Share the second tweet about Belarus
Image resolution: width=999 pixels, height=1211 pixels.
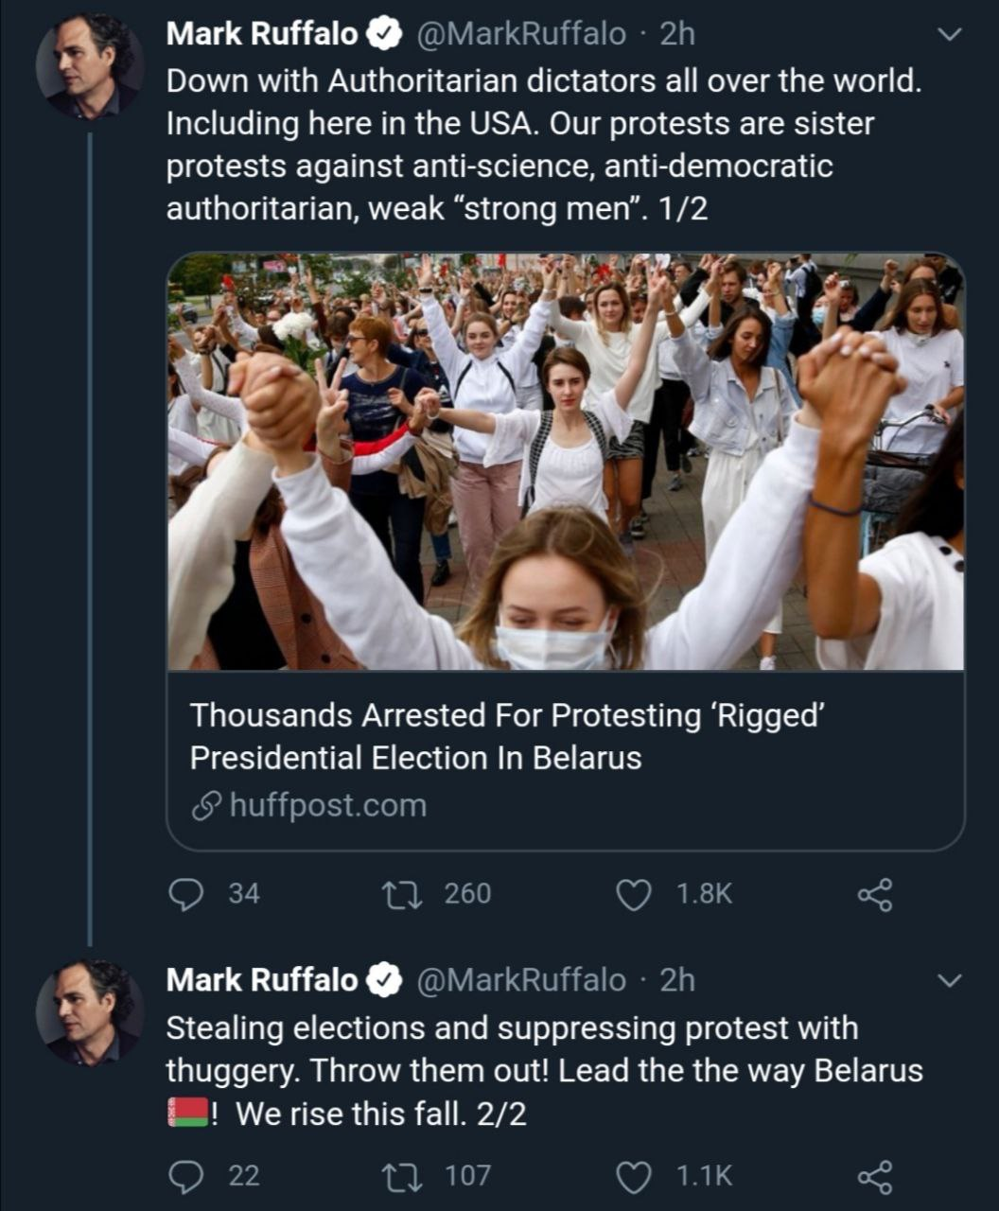874,1176
